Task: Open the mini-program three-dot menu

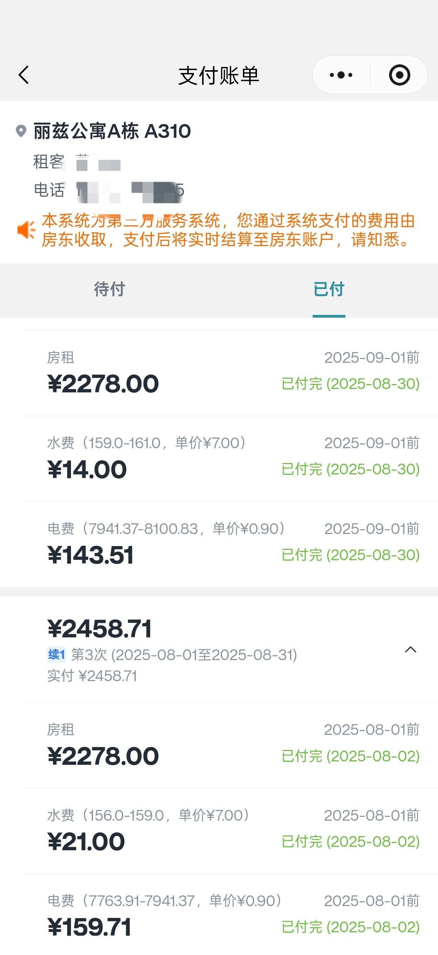Action: click(x=341, y=75)
